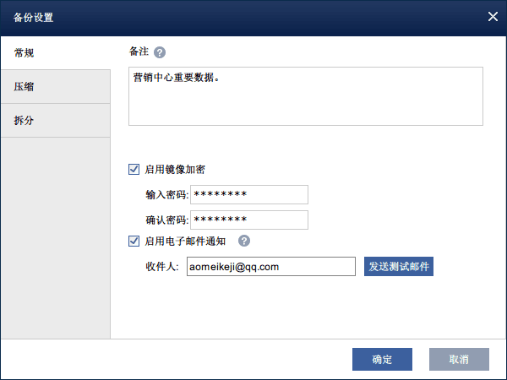Toggle the 启用电子邮件通知 checkbox
The height and width of the screenshot is (380, 507).
(134, 241)
